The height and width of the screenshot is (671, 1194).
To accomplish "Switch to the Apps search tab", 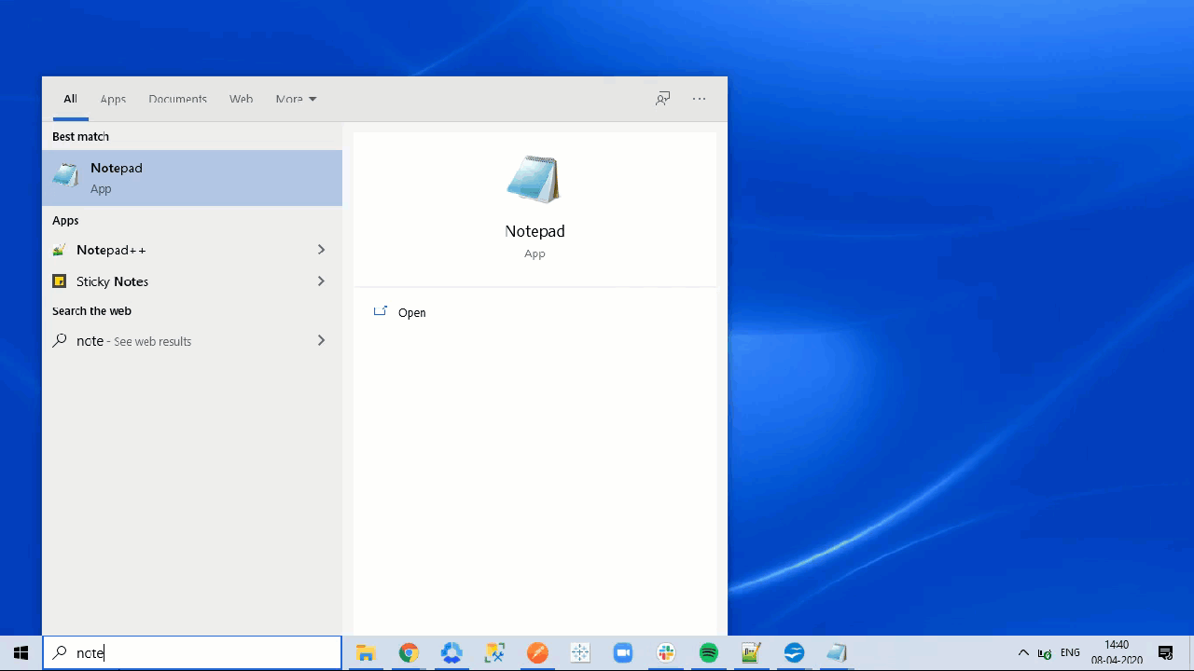I will pos(113,99).
